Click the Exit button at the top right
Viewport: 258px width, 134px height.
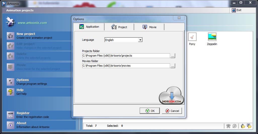coord(237,10)
